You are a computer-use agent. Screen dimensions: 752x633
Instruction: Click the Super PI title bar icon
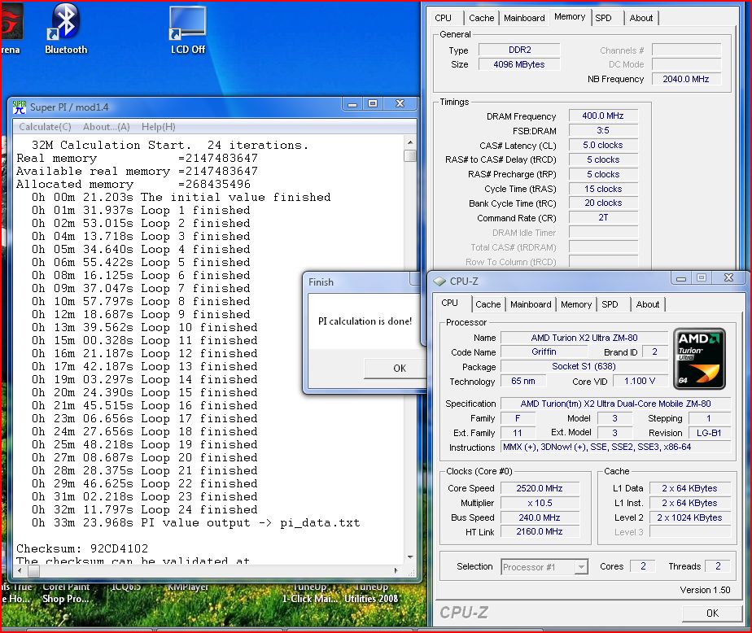[20, 107]
